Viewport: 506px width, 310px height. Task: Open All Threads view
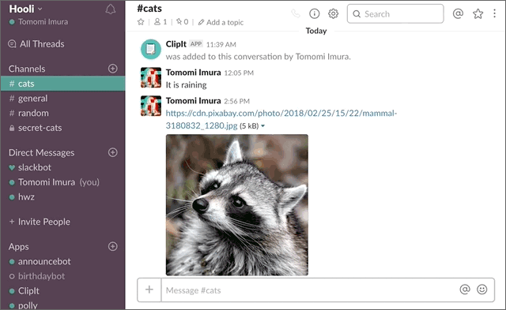point(36,44)
